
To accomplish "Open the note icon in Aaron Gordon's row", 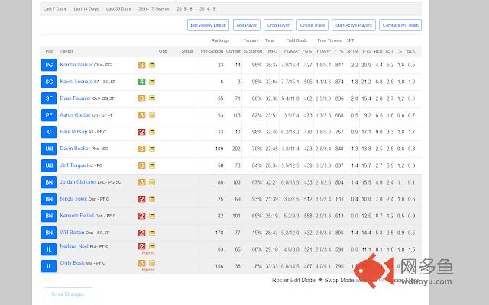I will (152, 115).
